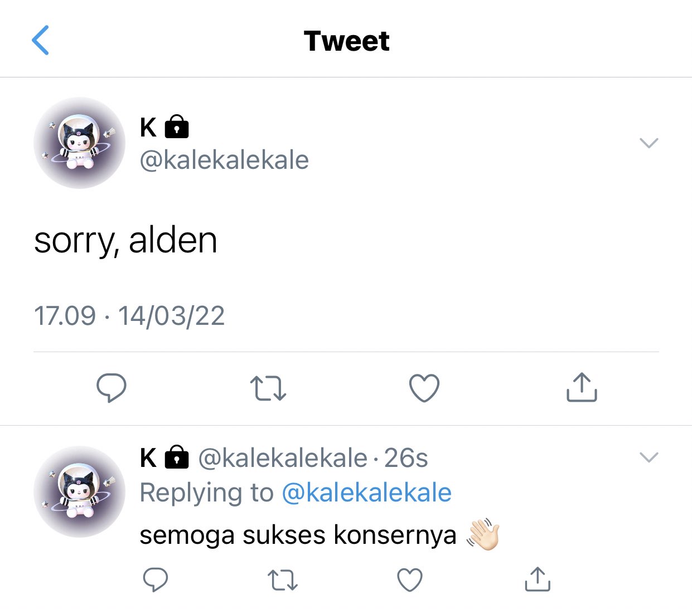Screen dimensions: 692x609
Task: Tap the @kalekalekale handle under main name
Action: [224, 160]
